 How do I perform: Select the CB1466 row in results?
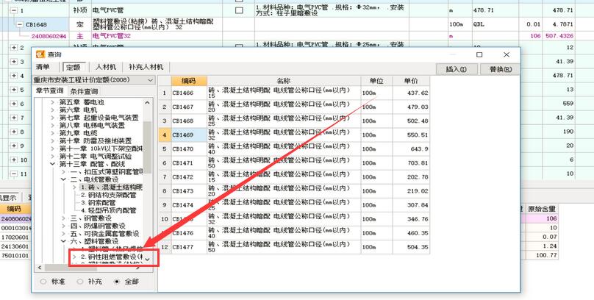pyautogui.click(x=294, y=93)
